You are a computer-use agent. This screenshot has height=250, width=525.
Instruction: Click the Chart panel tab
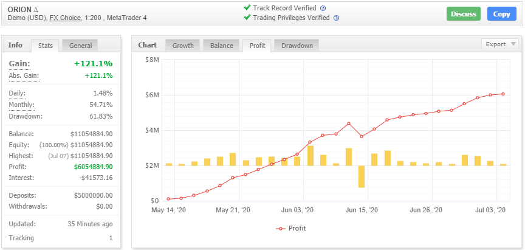coord(148,45)
